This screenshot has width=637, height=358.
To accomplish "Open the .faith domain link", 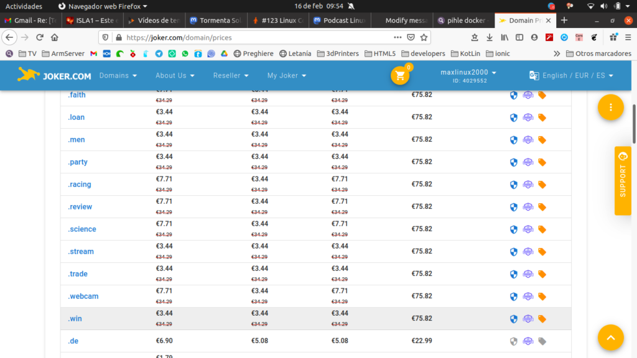I will point(77,95).
